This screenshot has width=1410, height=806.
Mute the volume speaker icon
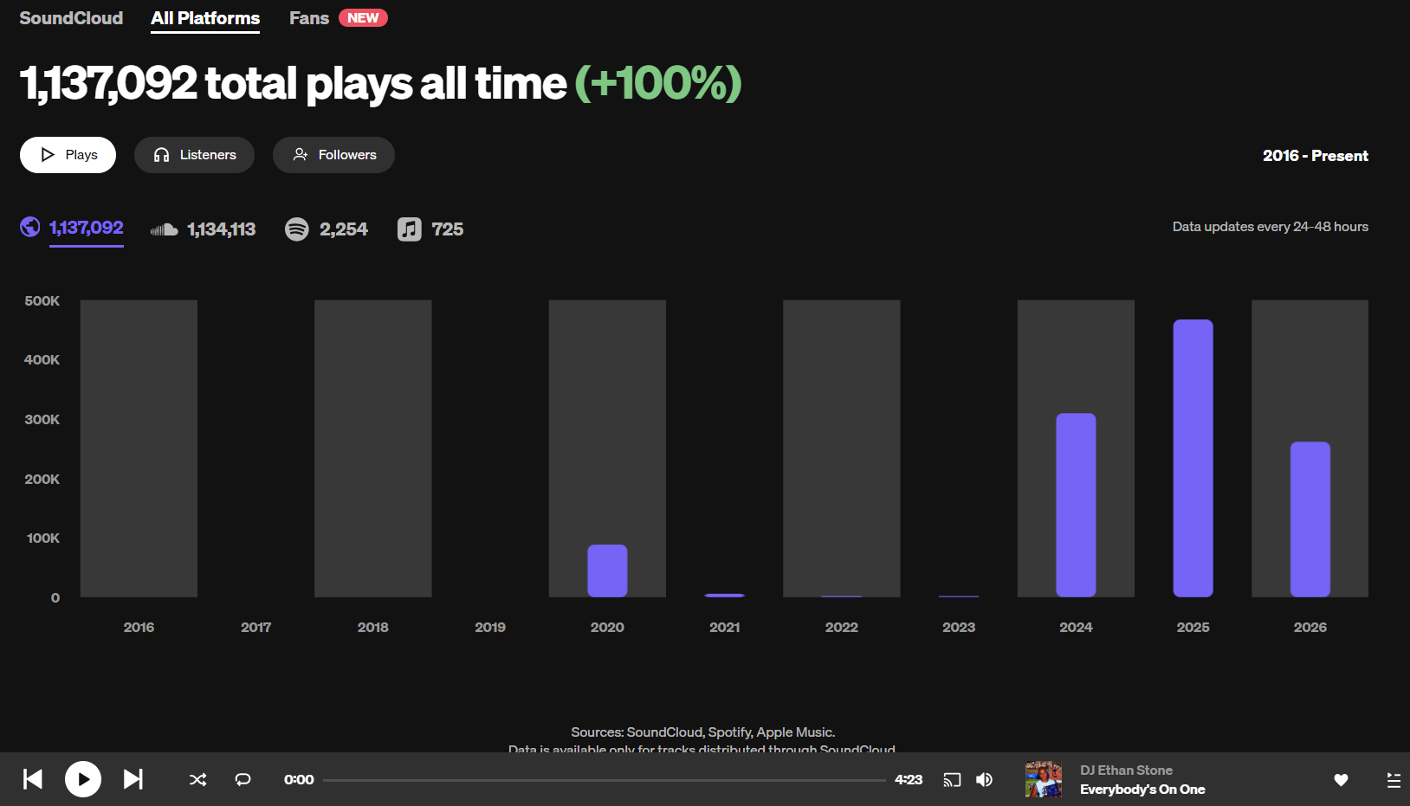click(x=985, y=780)
